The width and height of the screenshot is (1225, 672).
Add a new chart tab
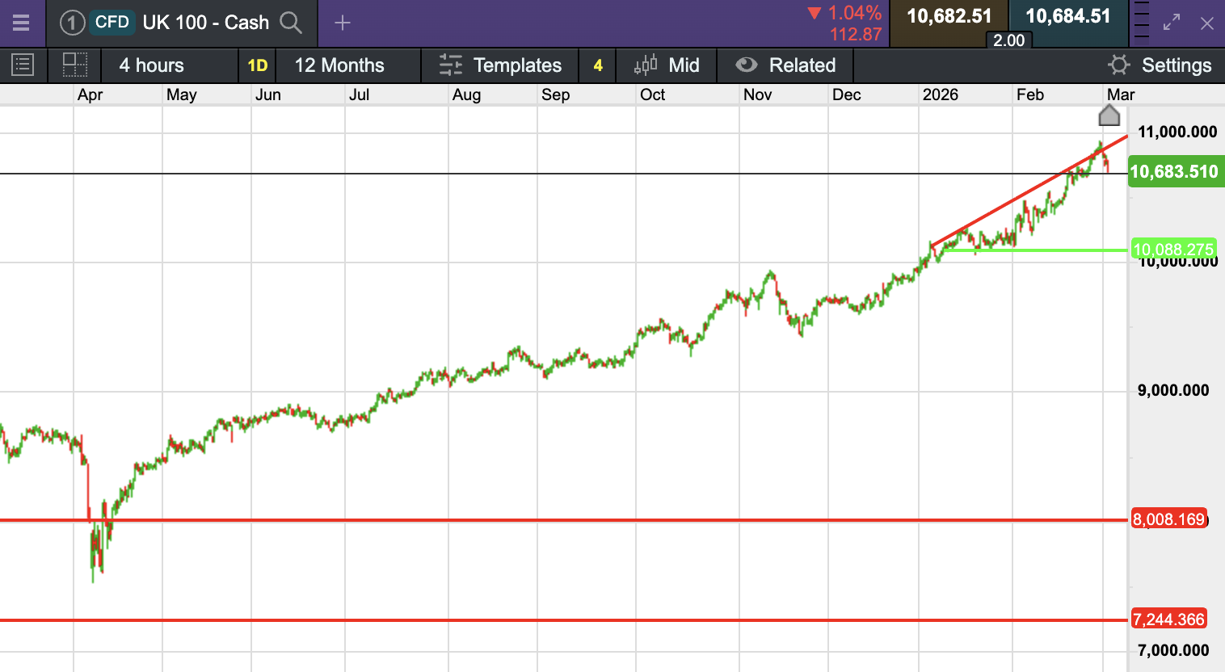click(343, 23)
